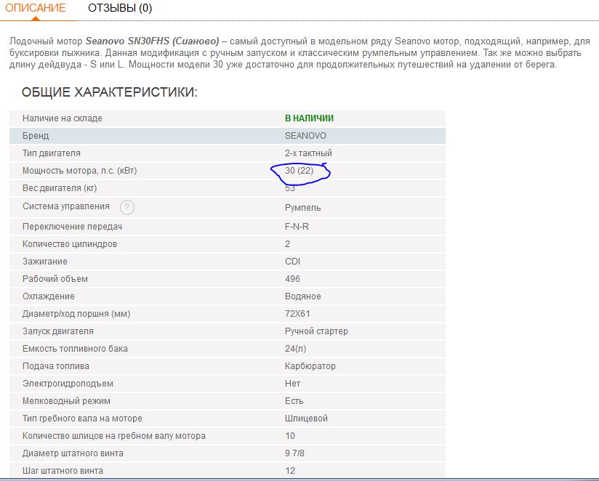Switch to the ОТЗЫВЫ (0) tab
This screenshot has height=481, width=599.
[120, 9]
